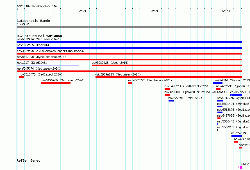The width and height of the screenshot is (250, 170).
Task: Click the nsv6505074 (Sedlazeck2020) label
Action: coord(39,69)
